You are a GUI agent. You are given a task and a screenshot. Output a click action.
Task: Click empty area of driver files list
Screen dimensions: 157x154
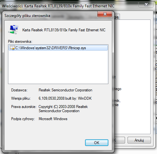58,67
